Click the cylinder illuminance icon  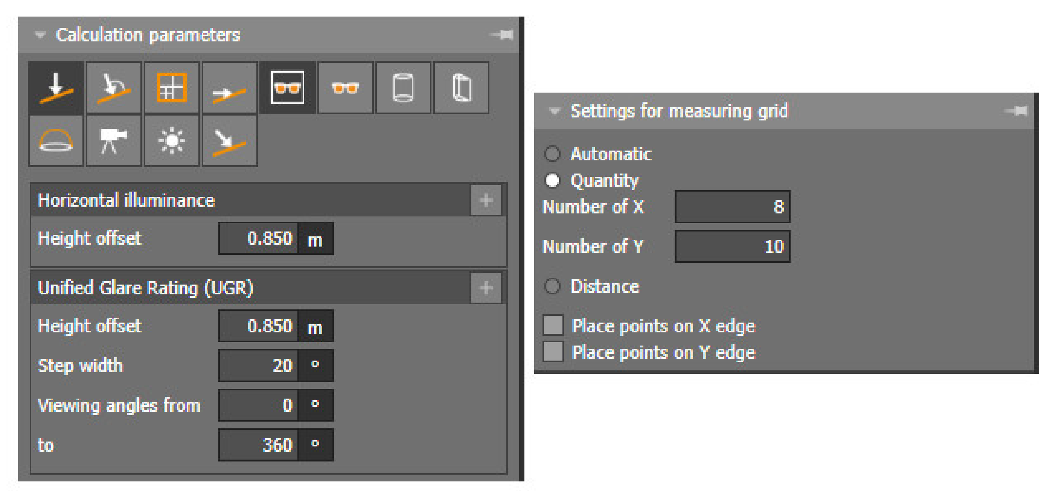(403, 88)
